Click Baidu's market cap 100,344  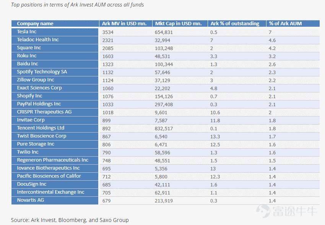164,65
